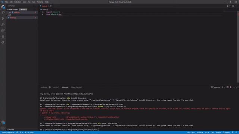Open the Go menu
Image resolution: width=239 pixels, height=134 pixels.
[29, 2]
